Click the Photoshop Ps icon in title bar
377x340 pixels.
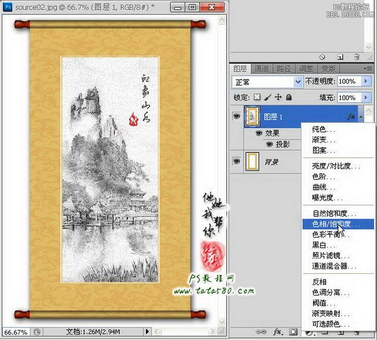[x=8, y=7]
